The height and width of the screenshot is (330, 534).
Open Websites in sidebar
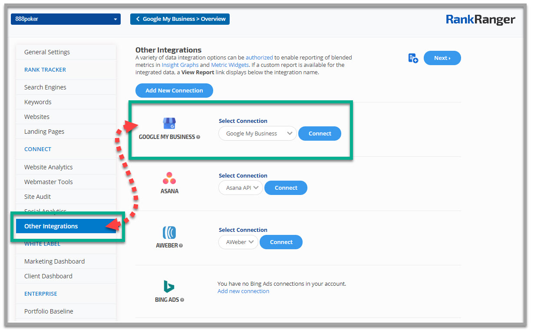click(x=66, y=117)
